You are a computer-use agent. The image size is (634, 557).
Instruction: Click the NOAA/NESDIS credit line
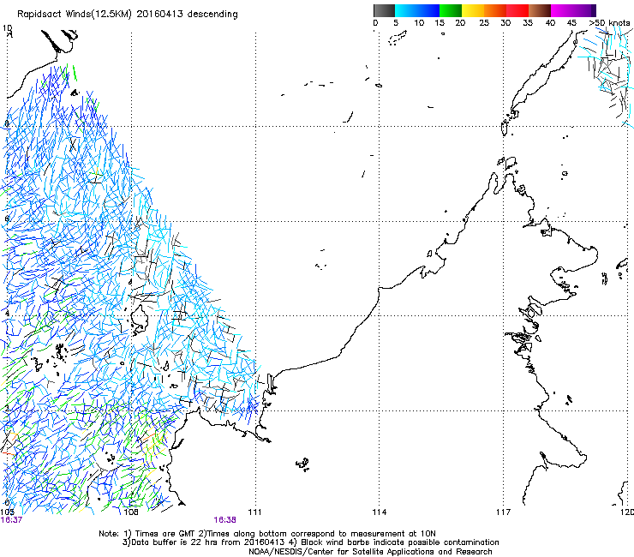click(x=370, y=552)
